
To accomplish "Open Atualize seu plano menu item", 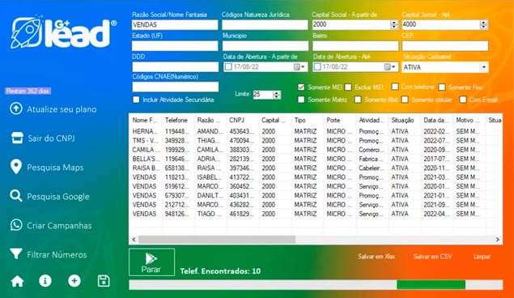I will pos(62,109).
